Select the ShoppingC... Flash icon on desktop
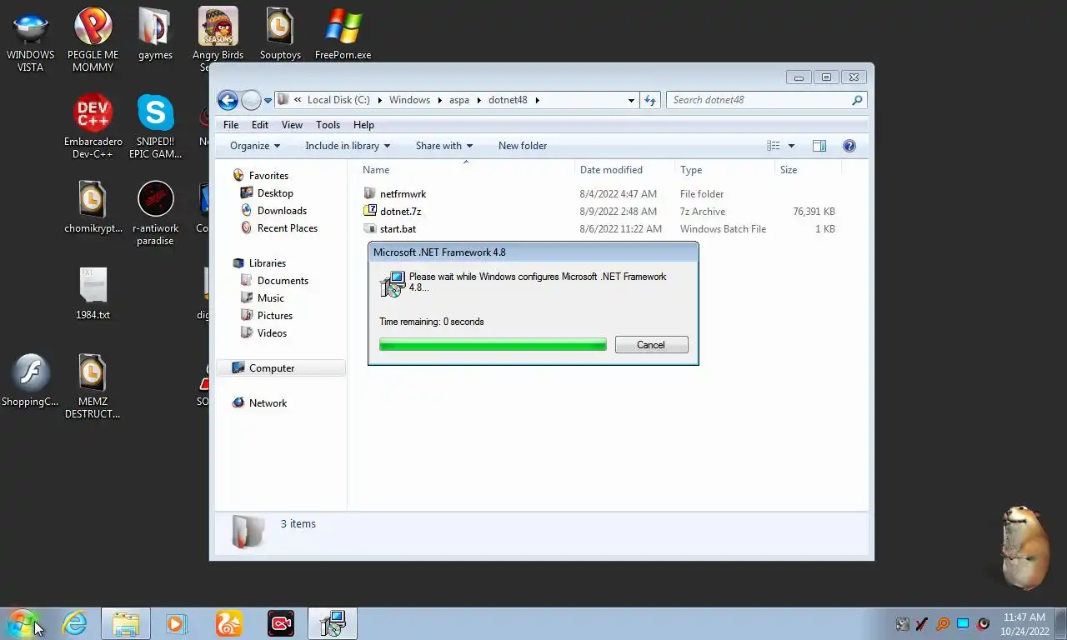Screen dimensions: 1067x640 coord(31,381)
